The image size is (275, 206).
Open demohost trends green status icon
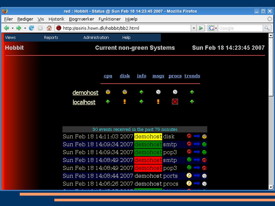(x=192, y=92)
